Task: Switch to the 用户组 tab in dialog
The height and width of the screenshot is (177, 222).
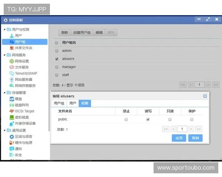Action: click(x=59, y=103)
